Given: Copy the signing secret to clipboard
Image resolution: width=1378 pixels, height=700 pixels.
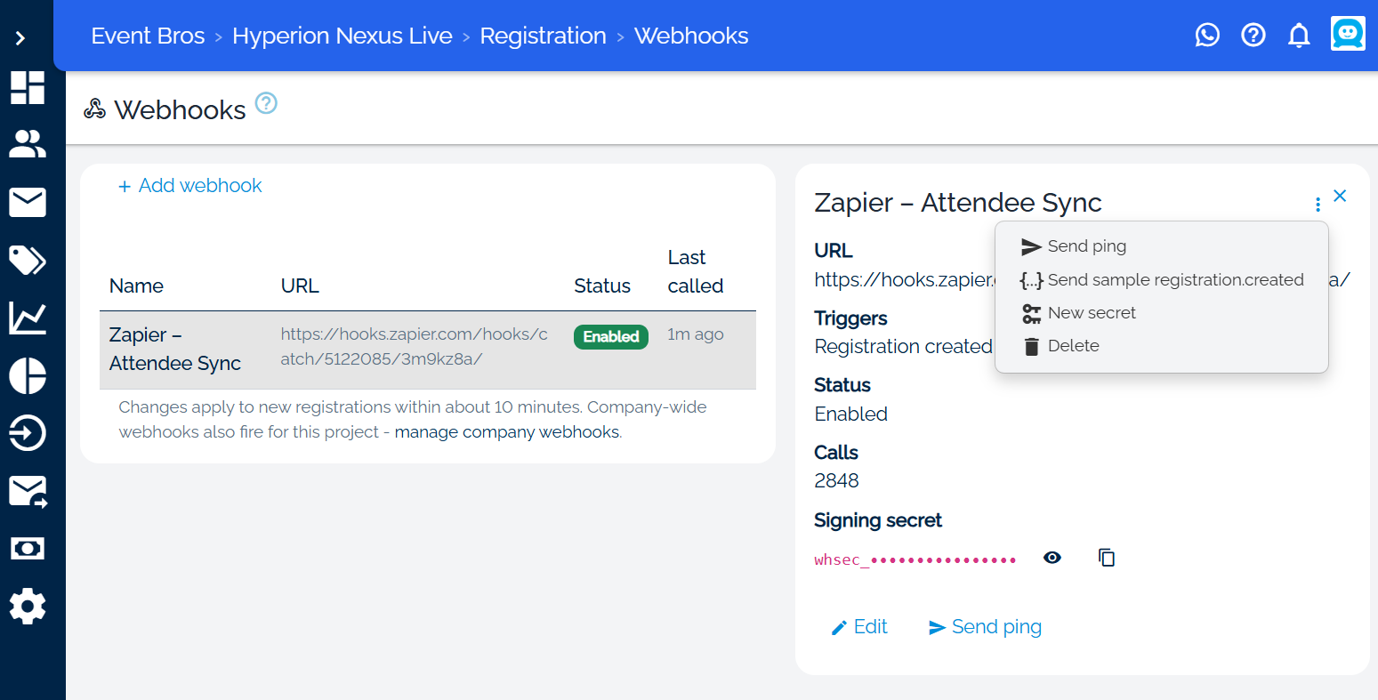Looking at the screenshot, I should point(1107,558).
